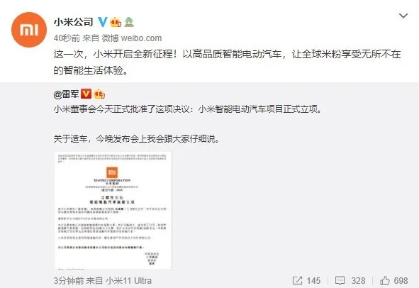Screen dimensions: 419x288
Task: Open the Xiaomi orange avatar logo
Action: (29, 30)
